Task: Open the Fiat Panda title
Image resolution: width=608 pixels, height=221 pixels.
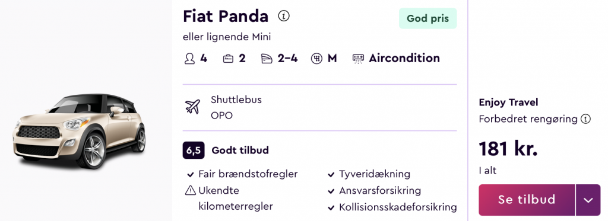Action: coord(226,16)
